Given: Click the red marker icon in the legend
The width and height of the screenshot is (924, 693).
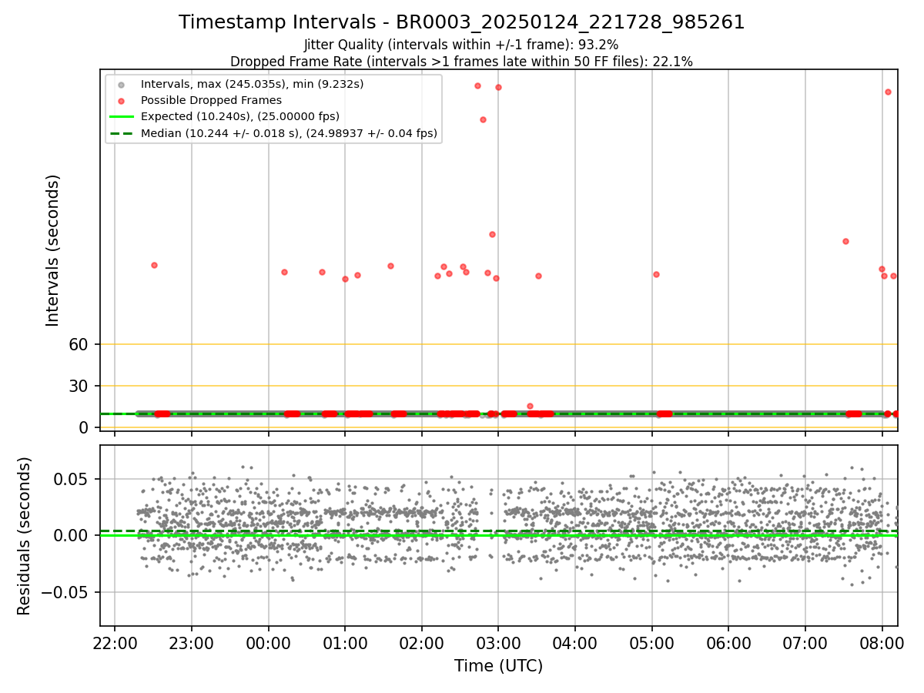Looking at the screenshot, I should point(121,101).
